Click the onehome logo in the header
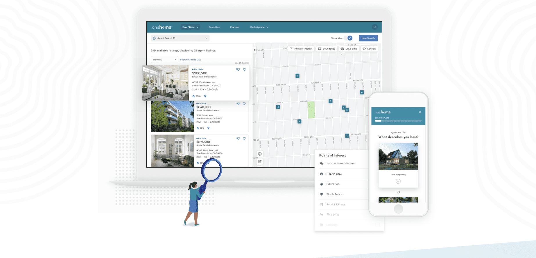 pos(162,27)
